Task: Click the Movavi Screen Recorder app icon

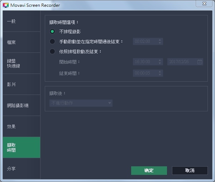Action: 6,5
